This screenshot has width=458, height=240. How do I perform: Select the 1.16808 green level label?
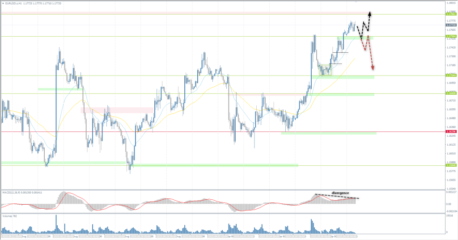tap(451, 93)
